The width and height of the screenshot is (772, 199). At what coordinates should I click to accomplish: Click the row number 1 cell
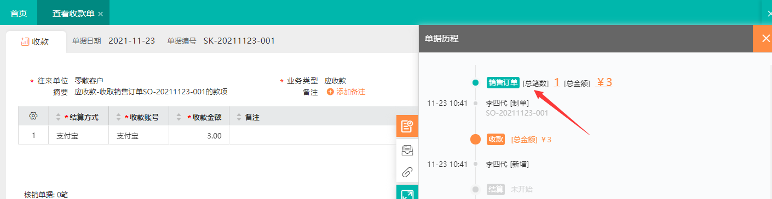(x=34, y=136)
